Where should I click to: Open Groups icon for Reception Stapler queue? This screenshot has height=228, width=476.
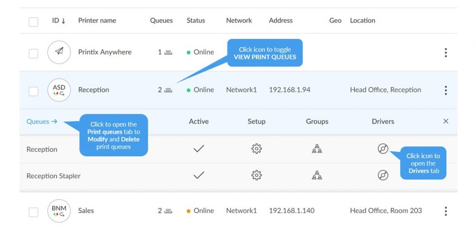pyautogui.click(x=317, y=175)
